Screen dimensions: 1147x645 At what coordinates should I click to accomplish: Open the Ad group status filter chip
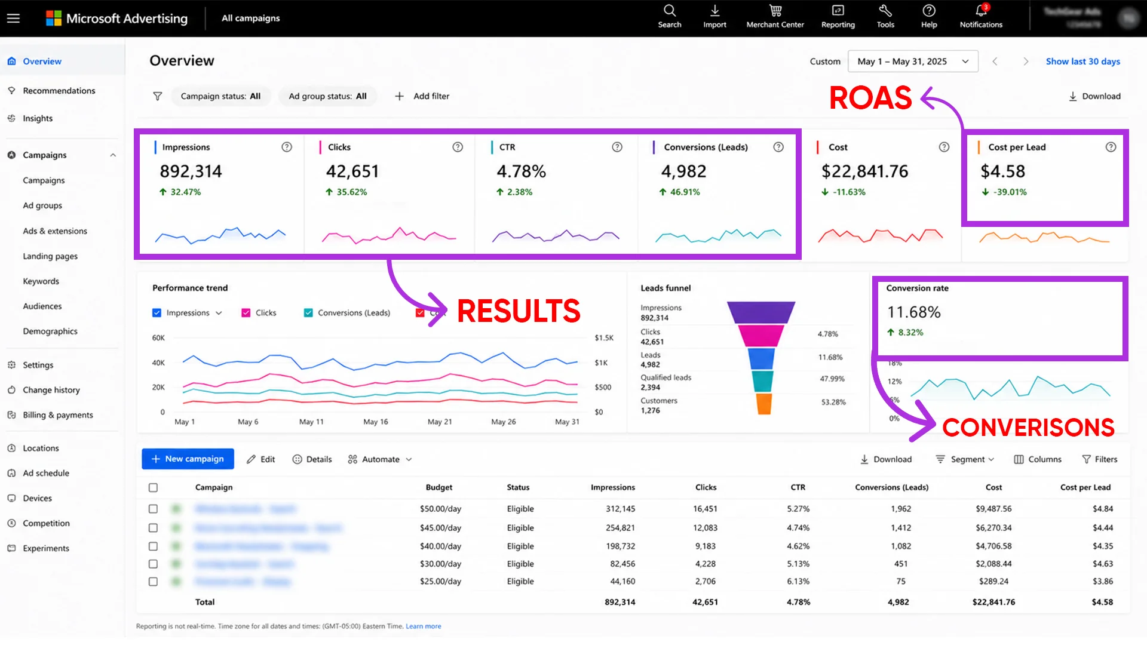[327, 96]
